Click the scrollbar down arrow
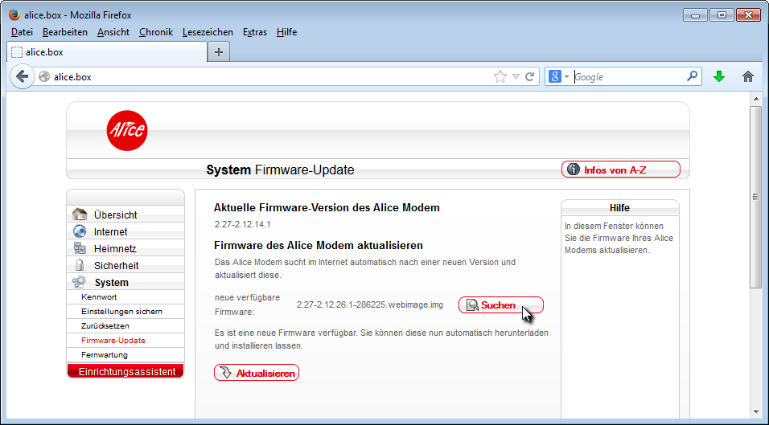Image resolution: width=769 pixels, height=425 pixels. pyautogui.click(x=755, y=412)
